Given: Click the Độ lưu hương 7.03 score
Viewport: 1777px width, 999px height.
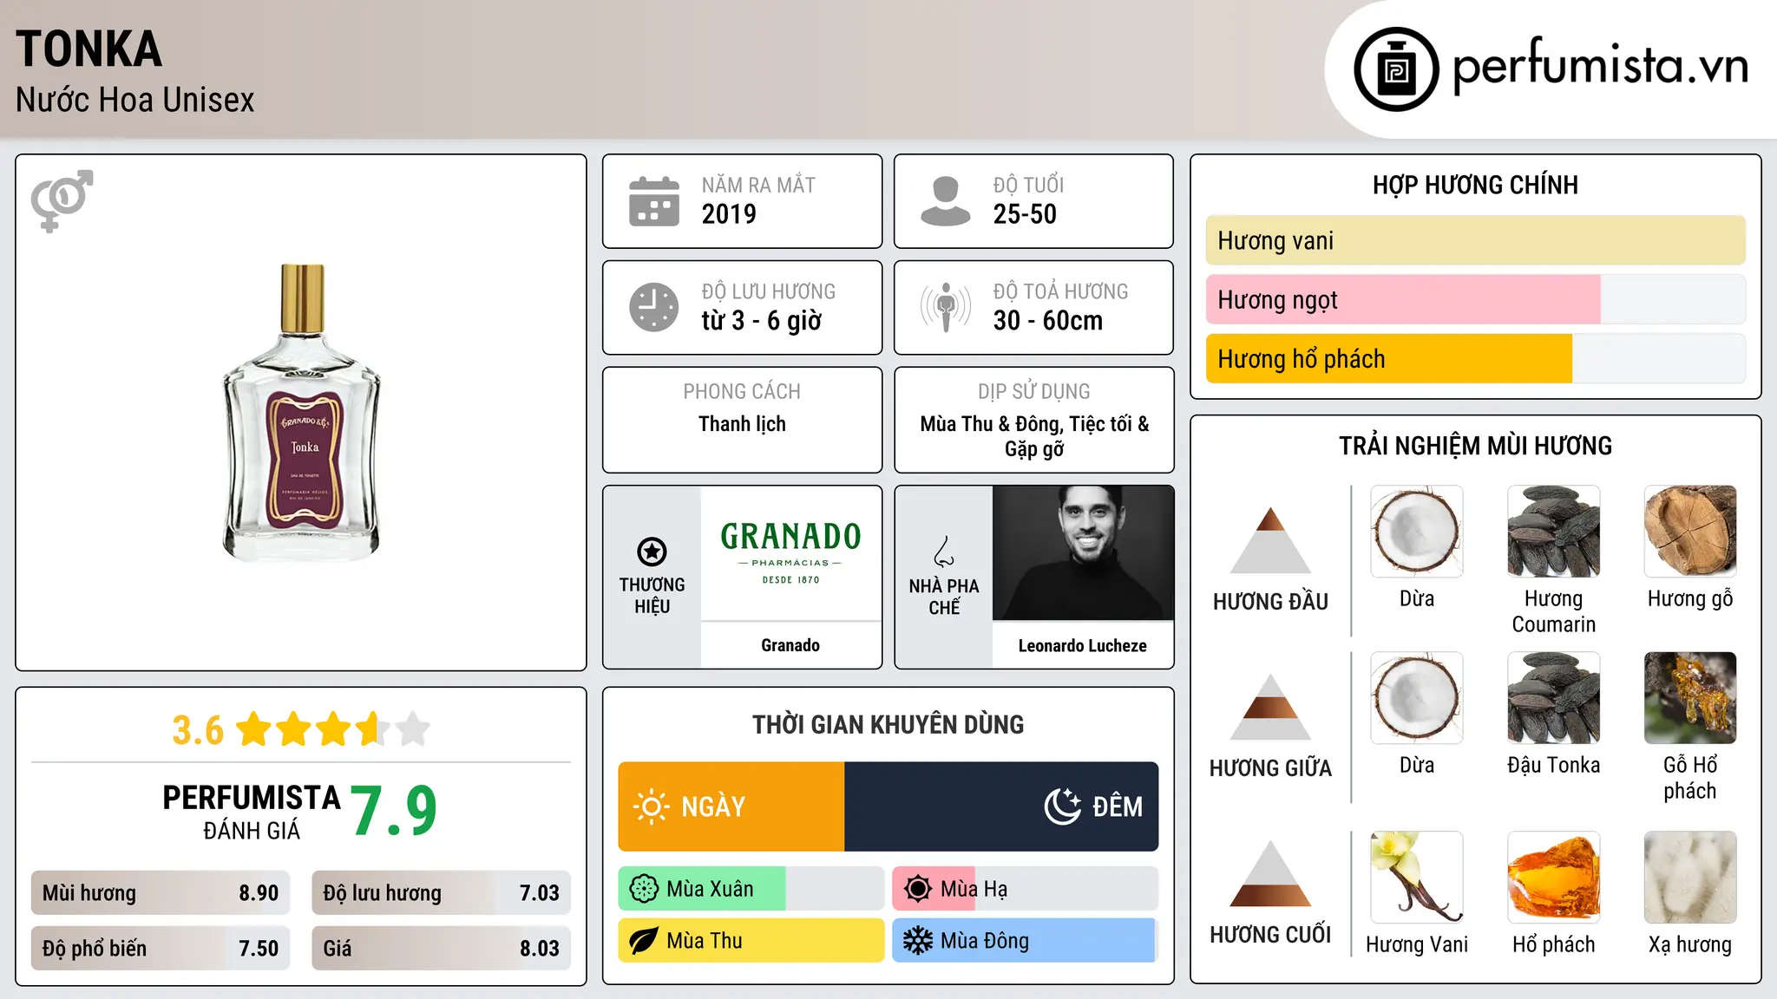Looking at the screenshot, I should (442, 893).
